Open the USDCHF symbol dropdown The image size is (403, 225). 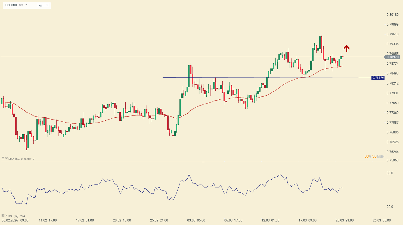coord(26,5)
